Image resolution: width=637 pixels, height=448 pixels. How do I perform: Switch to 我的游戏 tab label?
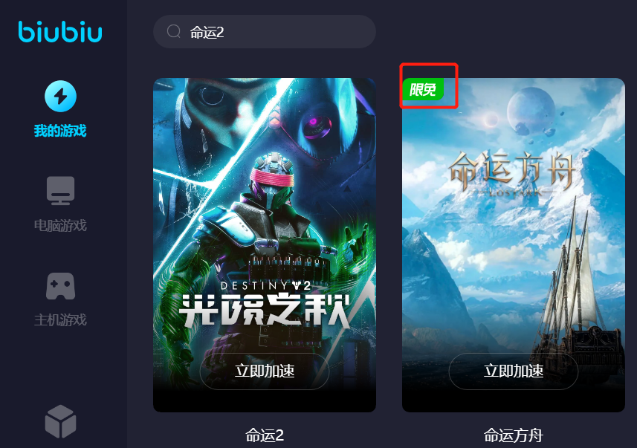coord(60,131)
